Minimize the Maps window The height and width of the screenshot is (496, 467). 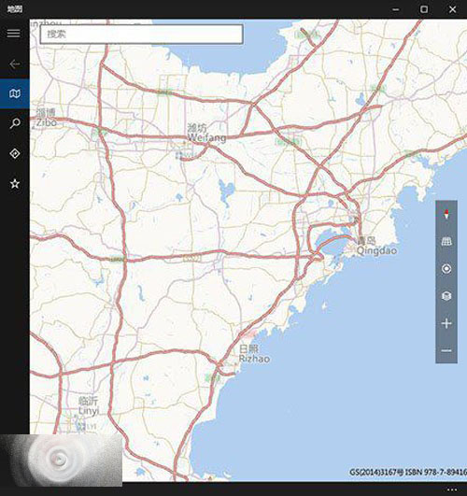(x=395, y=9)
